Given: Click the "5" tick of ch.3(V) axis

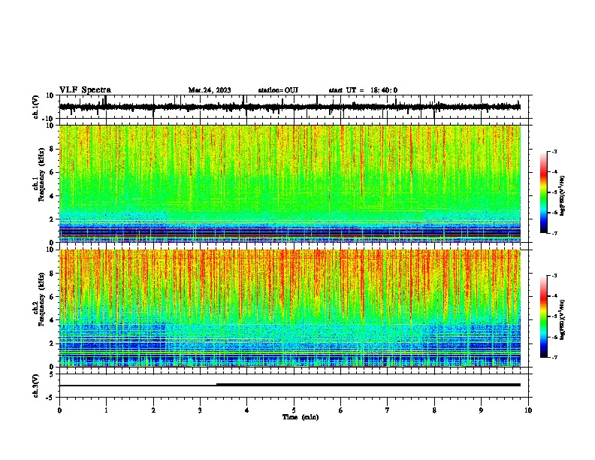Looking at the screenshot, I should point(52,374).
